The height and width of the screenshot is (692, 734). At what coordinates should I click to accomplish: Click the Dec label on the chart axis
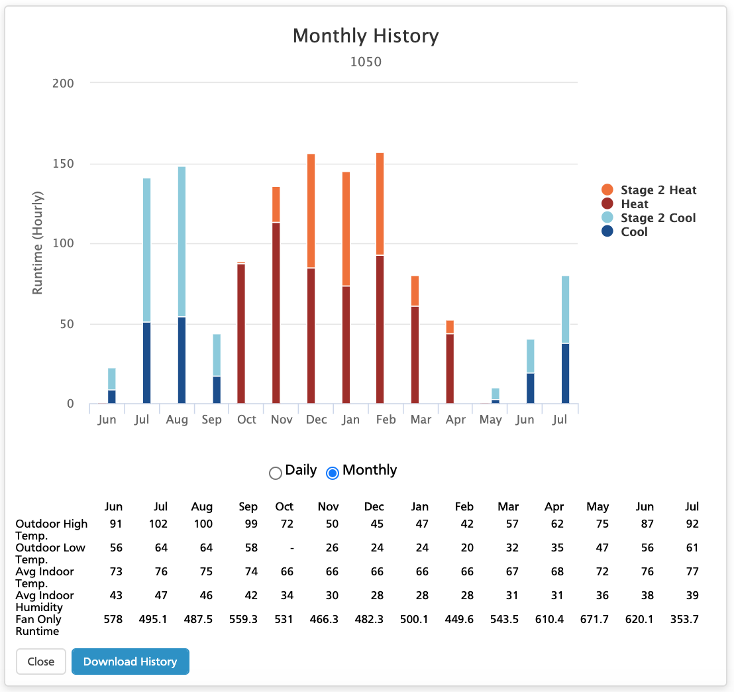click(317, 420)
